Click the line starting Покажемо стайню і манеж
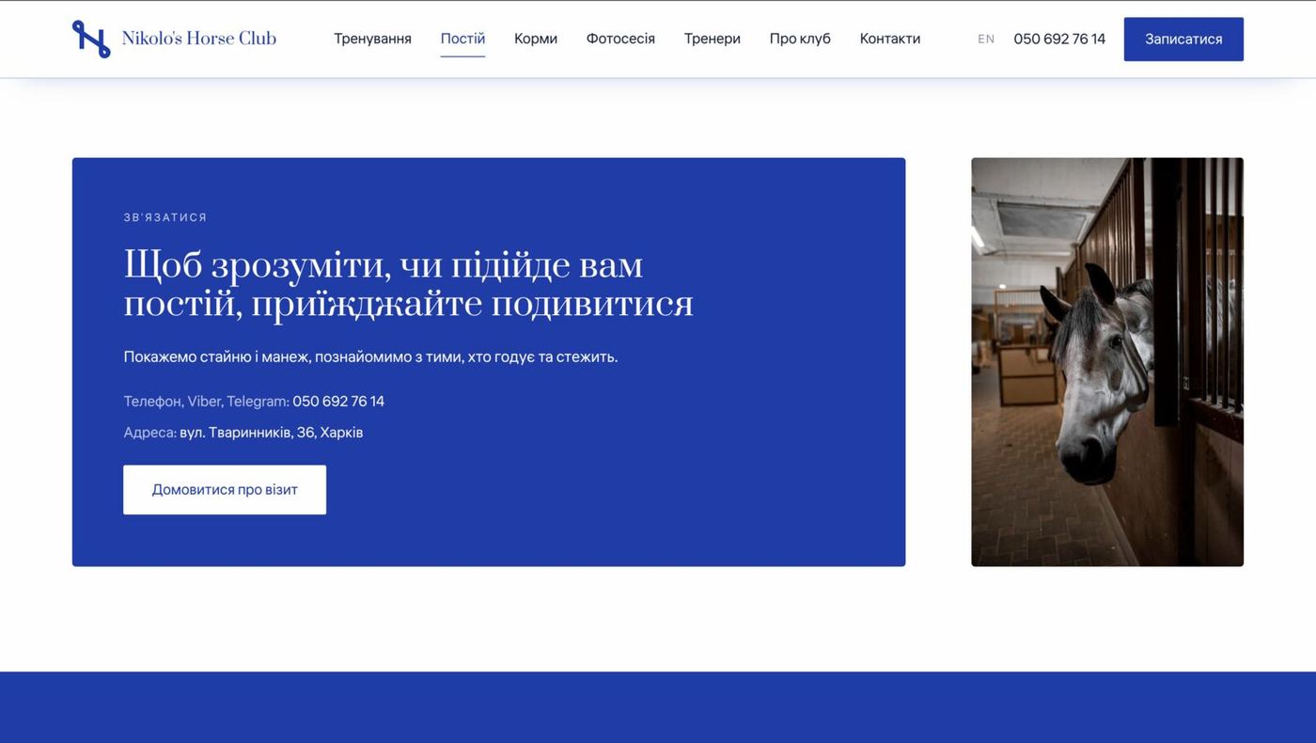Viewport: 1316px width, 743px height. point(371,356)
